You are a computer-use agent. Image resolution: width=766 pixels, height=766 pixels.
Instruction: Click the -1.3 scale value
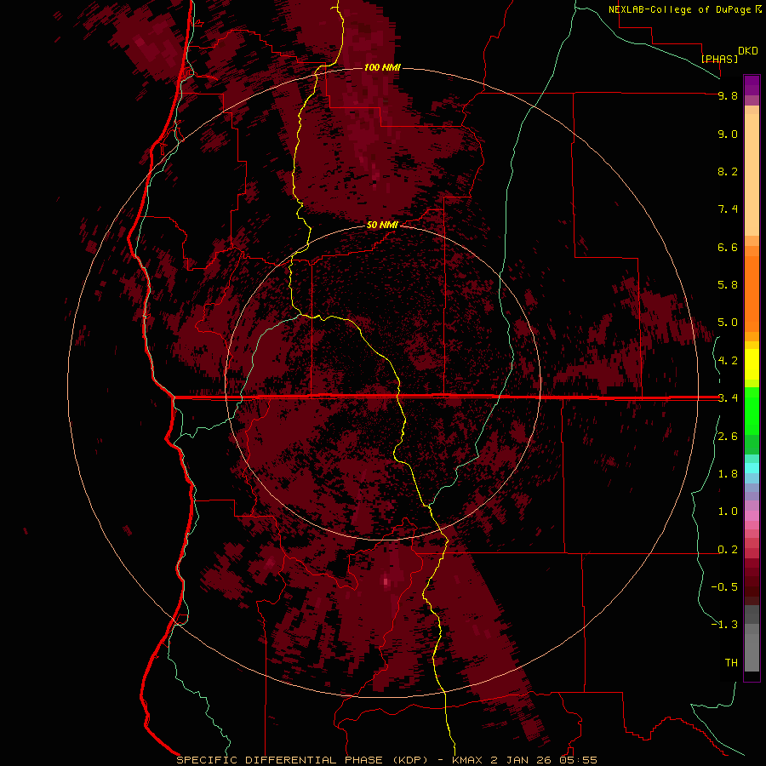click(x=724, y=625)
